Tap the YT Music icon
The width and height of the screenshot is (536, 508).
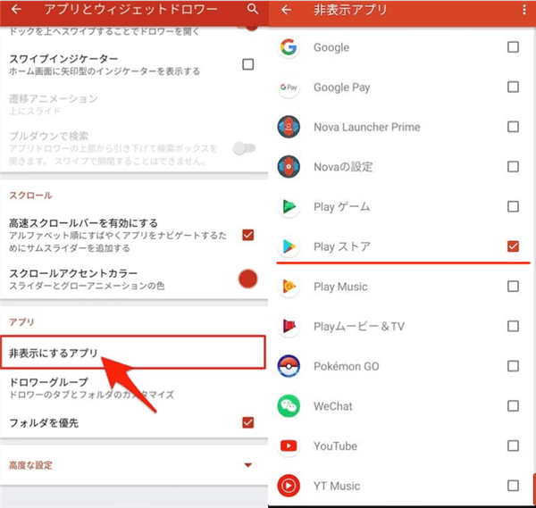tap(289, 486)
